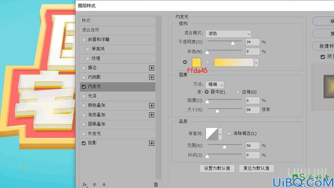Expand the gradient picker arrow

[256, 63]
